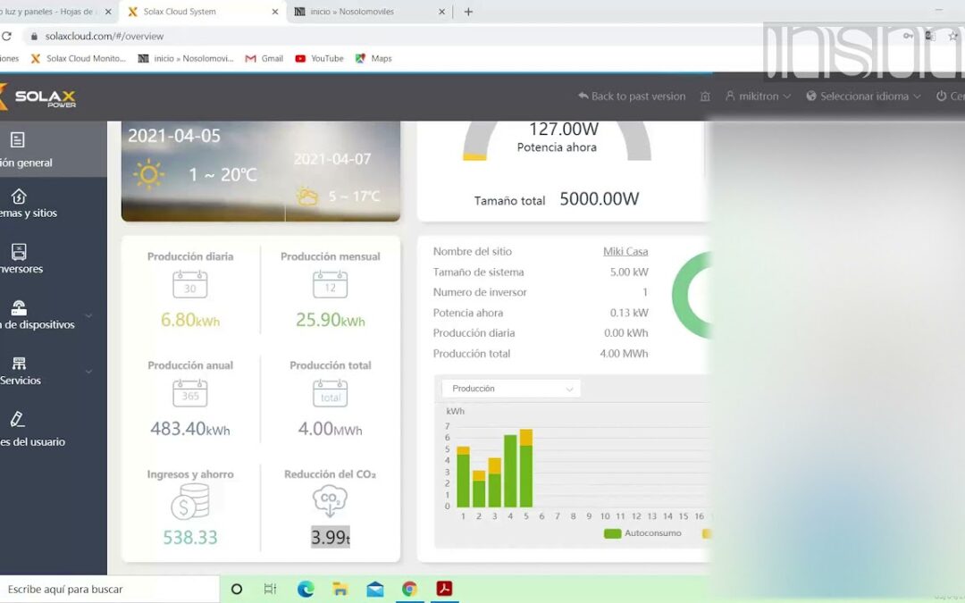This screenshot has width=965, height=603.
Task: Open the password key icon in address bar
Action: (x=908, y=37)
